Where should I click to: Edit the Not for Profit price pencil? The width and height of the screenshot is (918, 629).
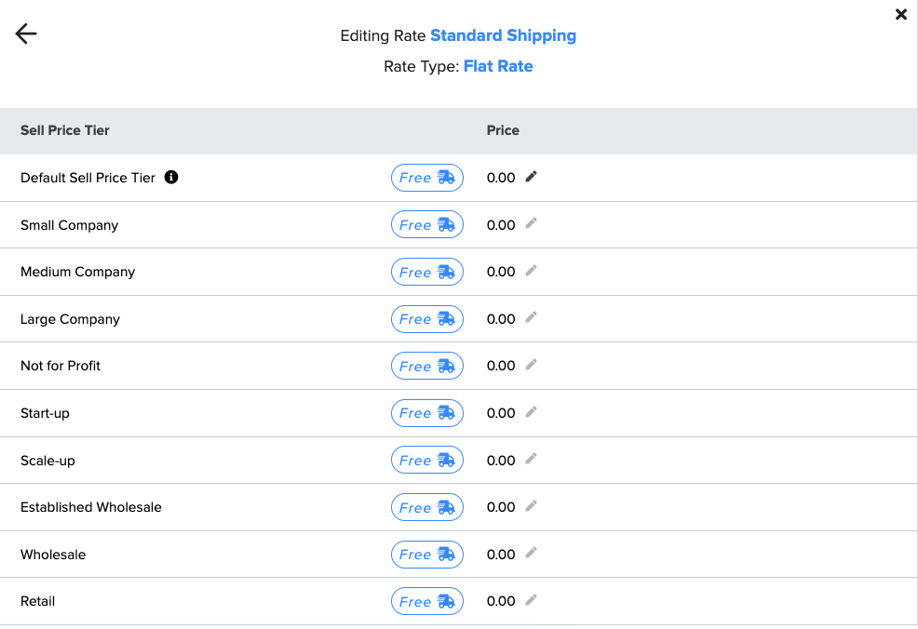(x=531, y=365)
